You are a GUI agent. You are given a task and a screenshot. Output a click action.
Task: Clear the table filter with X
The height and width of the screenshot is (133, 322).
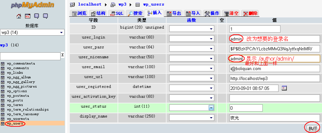pyautogui.click(x=63, y=55)
